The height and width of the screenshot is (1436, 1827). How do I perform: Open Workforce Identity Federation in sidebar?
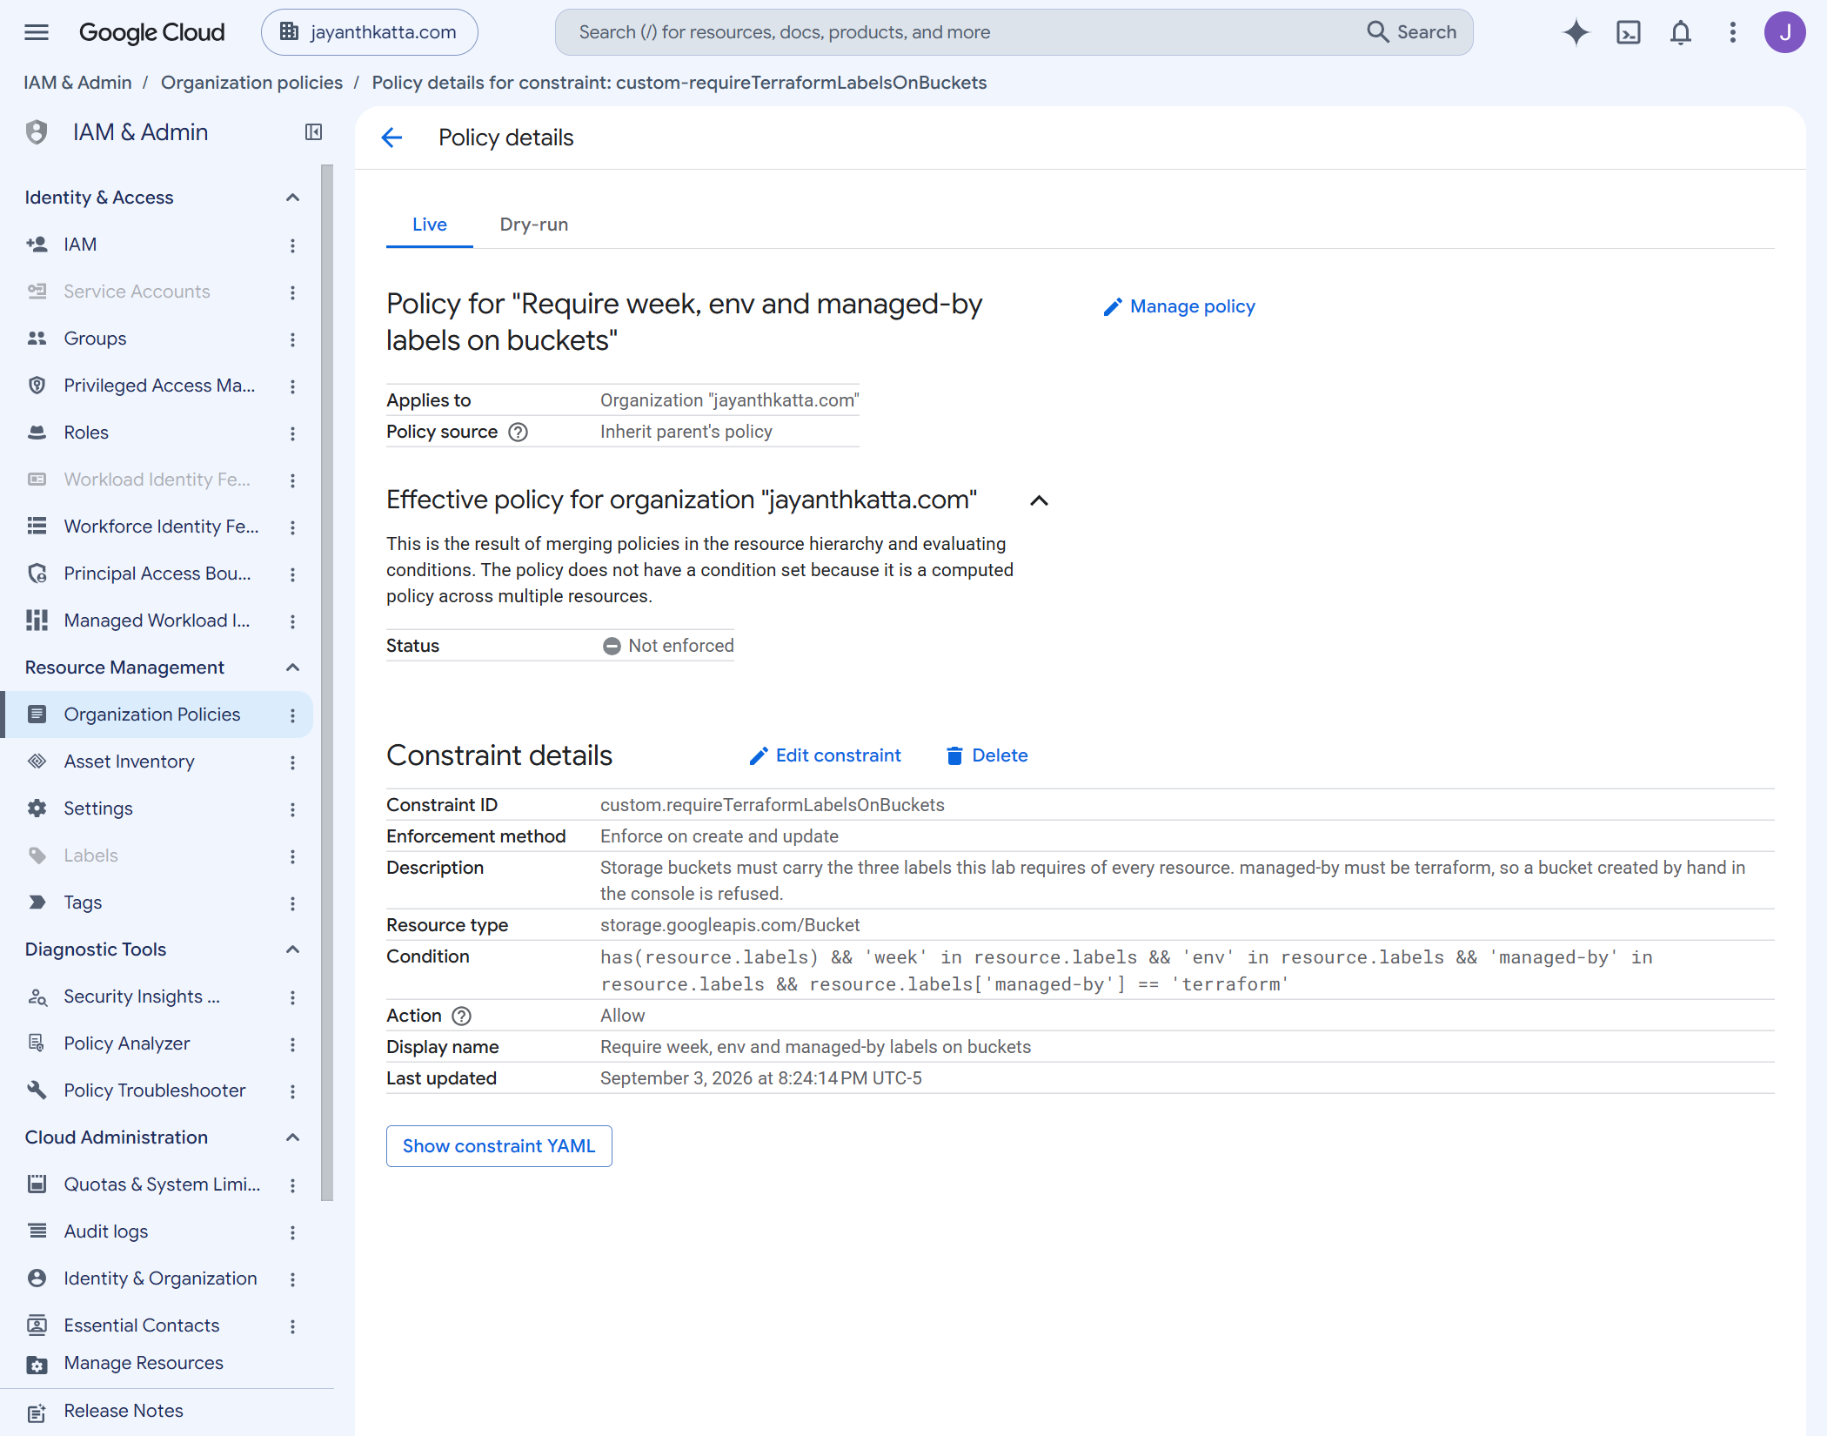[161, 527]
